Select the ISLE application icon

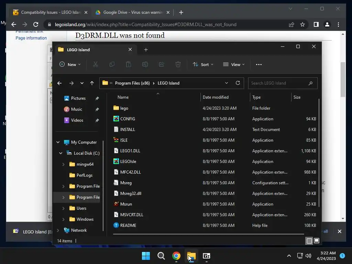tap(116, 140)
